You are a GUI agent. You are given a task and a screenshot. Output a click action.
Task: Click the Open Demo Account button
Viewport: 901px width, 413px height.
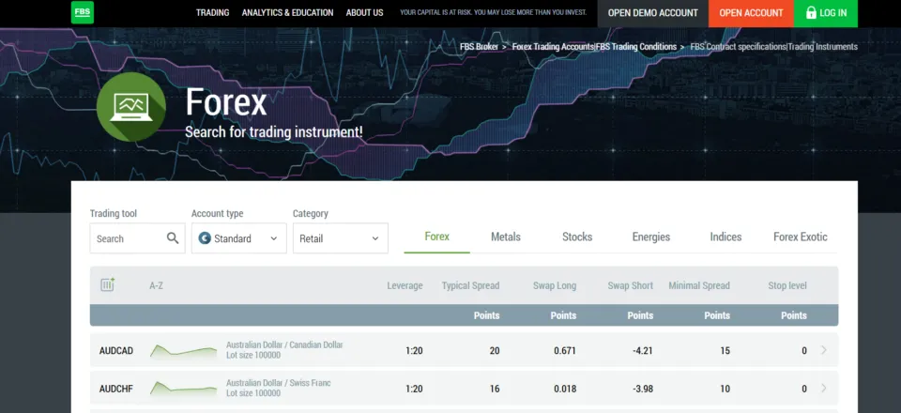tap(652, 13)
